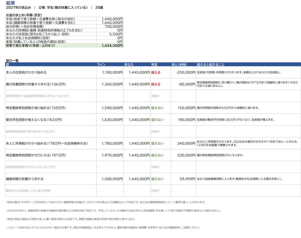Click the 健康保険の扶養から外れる row label
This screenshot has height=238, width=301.
point(25,179)
